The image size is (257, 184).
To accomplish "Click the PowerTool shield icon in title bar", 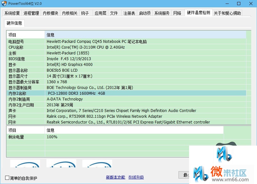I will tap(4, 4).
